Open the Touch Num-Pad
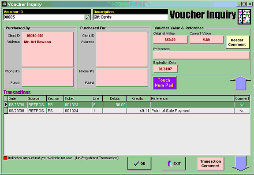The height and width of the screenshot is (175, 254). click(x=164, y=83)
